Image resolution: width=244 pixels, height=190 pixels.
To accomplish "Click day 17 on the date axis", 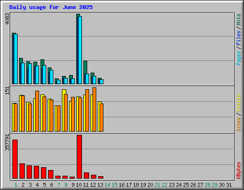I will tap(129, 185).
